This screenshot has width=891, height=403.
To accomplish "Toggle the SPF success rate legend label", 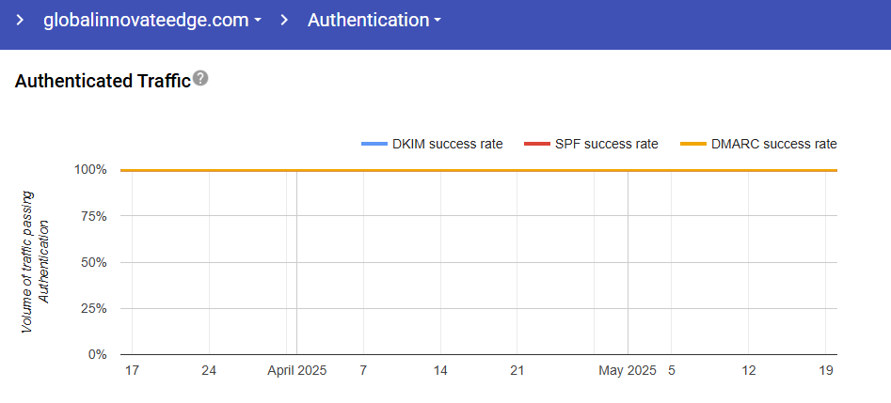I will tap(606, 144).
